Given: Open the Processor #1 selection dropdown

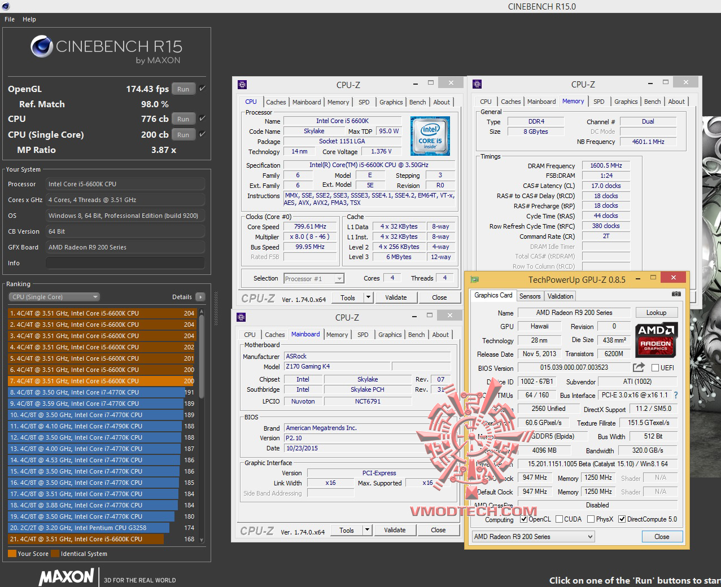Looking at the screenshot, I should tap(313, 279).
